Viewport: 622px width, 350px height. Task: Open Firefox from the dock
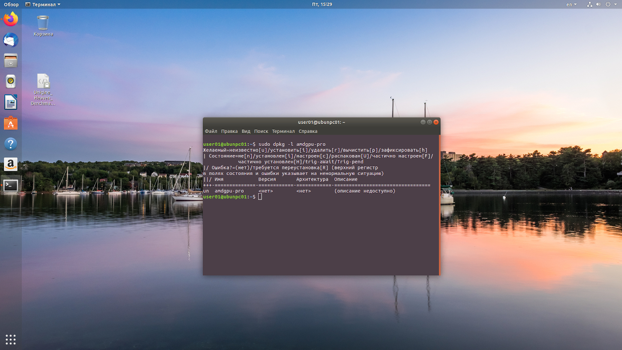[x=11, y=19]
